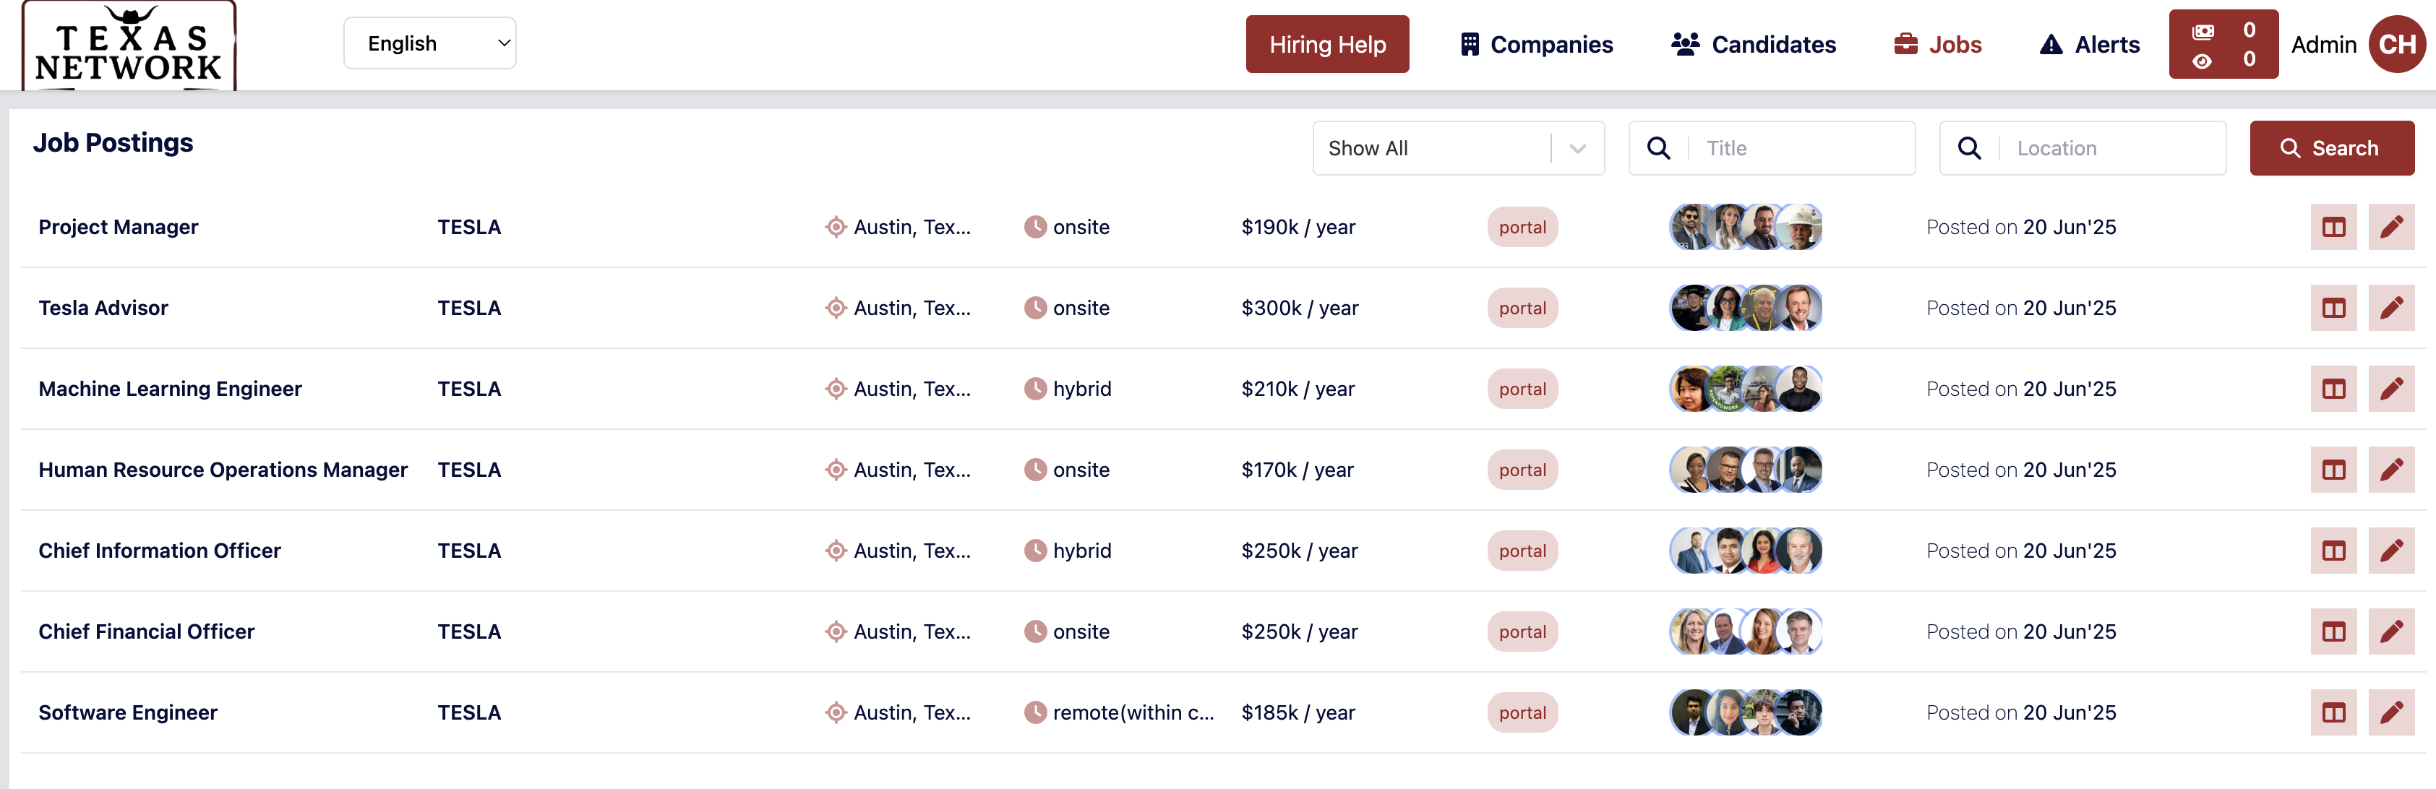Edit the Tesla Advisor job posting
2436x789 pixels.
click(2390, 308)
